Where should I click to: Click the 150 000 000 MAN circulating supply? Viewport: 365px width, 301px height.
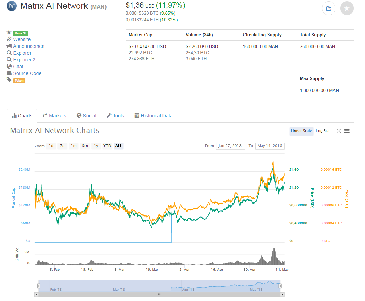[x=260, y=46]
